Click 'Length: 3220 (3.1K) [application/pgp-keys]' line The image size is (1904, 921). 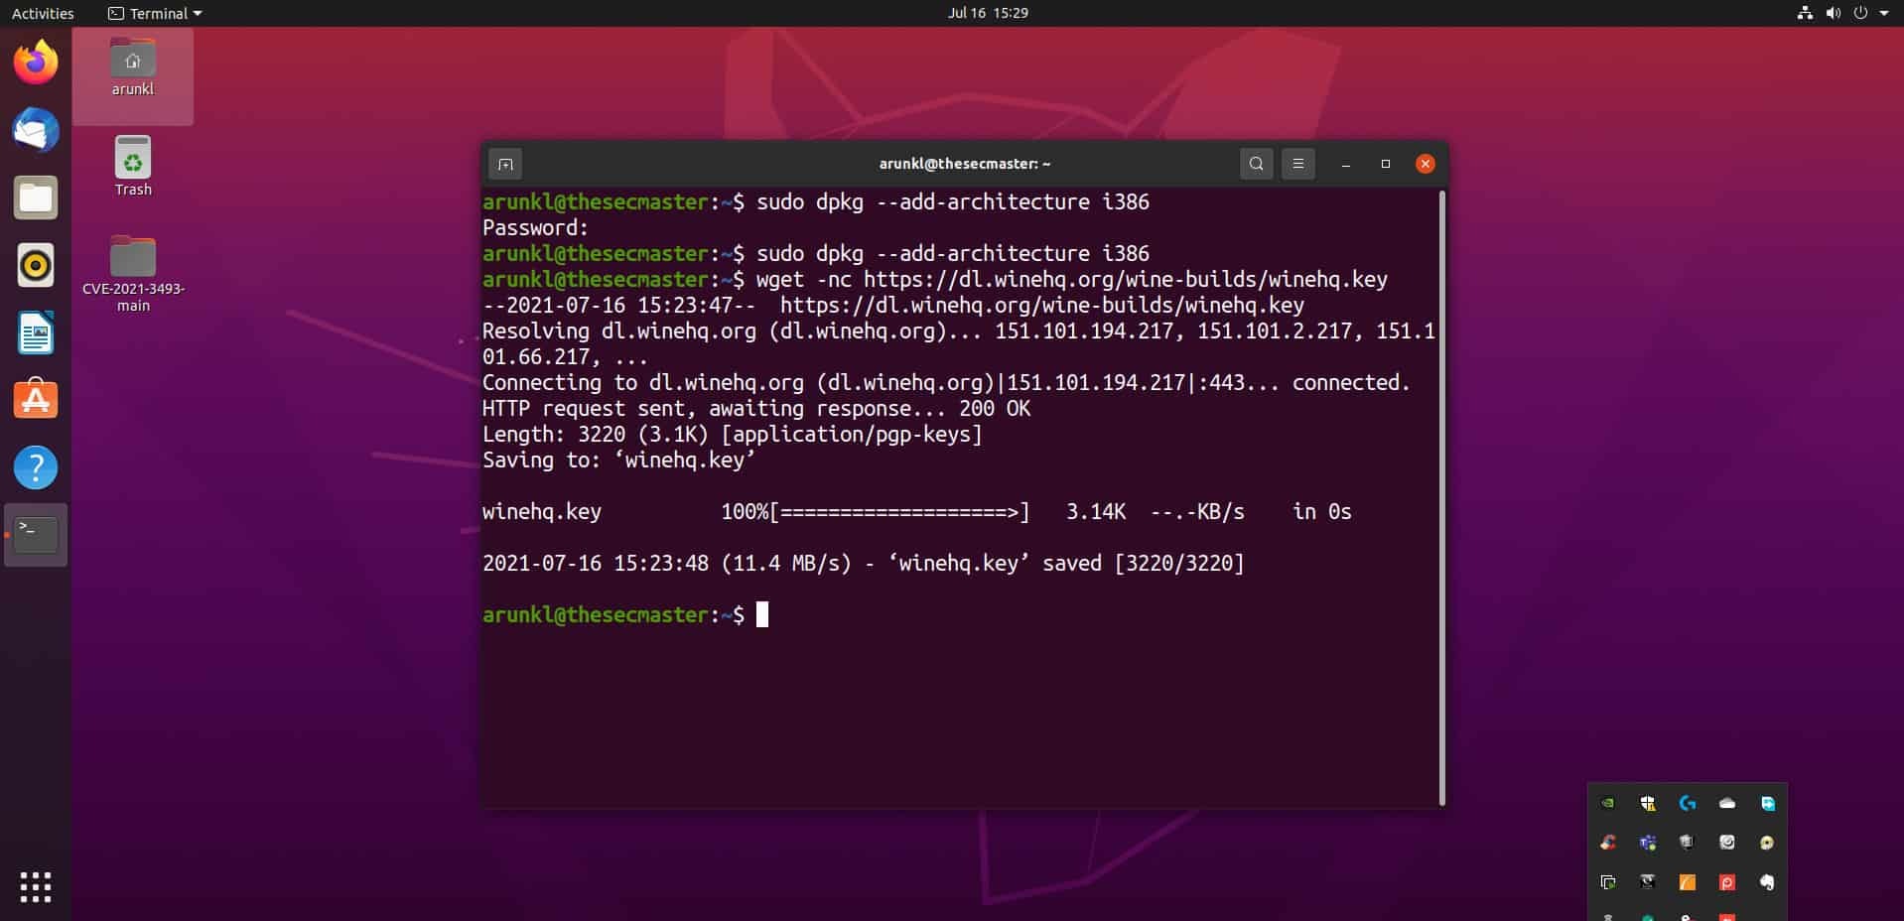733,435
